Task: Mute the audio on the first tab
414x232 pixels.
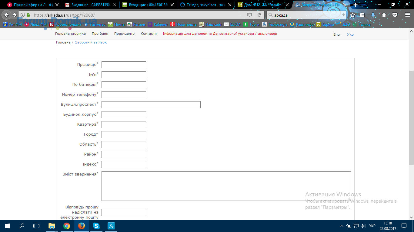Action: (x=51, y=5)
